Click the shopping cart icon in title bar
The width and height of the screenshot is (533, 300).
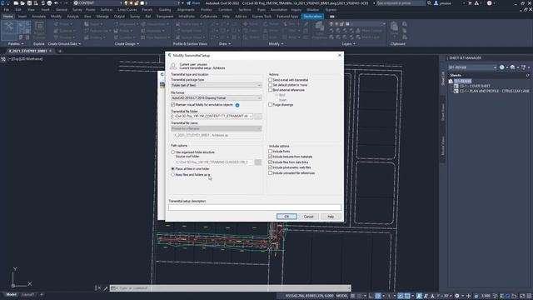click(470, 3)
